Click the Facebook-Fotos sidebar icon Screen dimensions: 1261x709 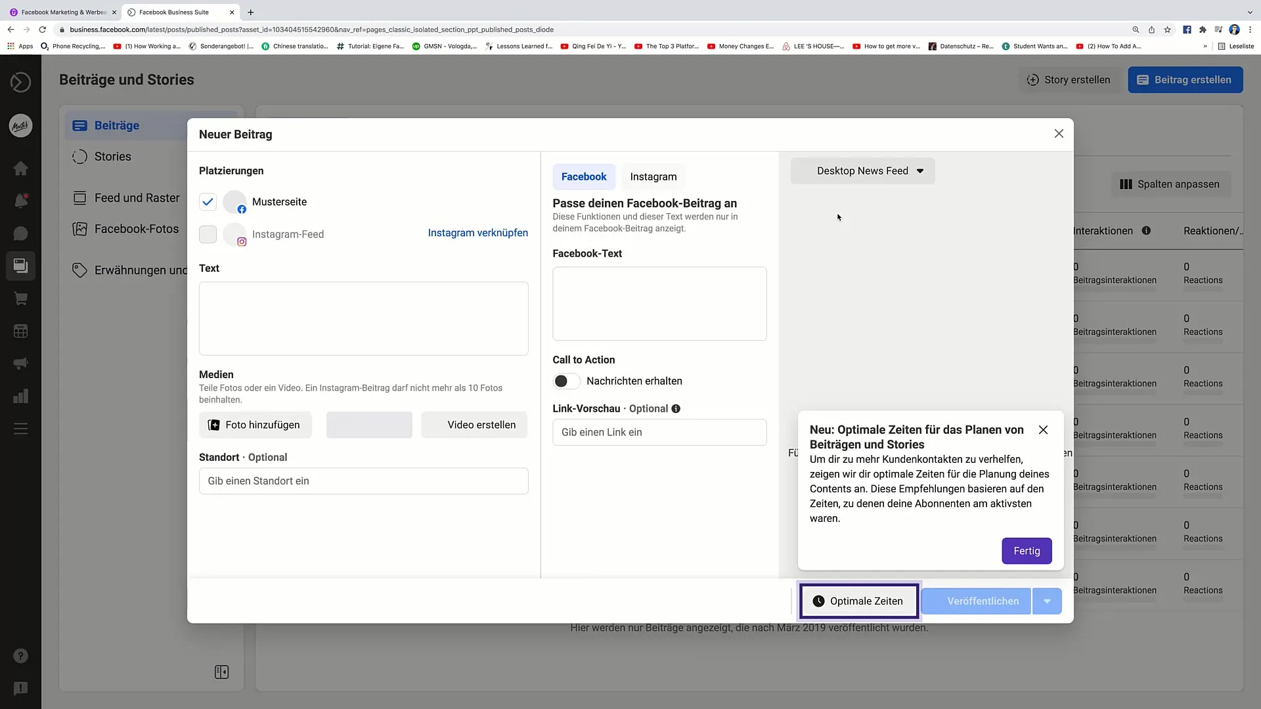point(79,228)
